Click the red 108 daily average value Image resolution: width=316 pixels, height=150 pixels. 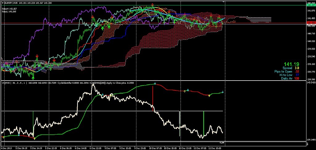click(297, 78)
